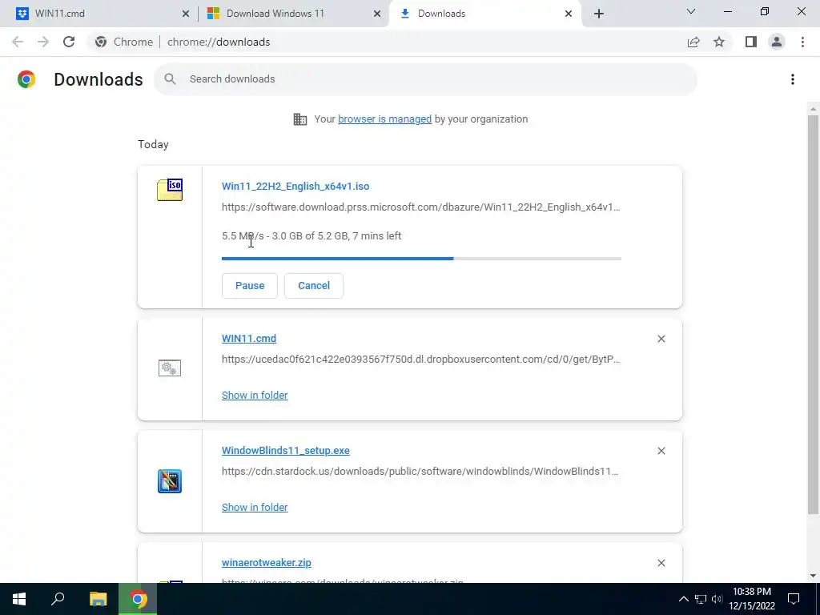The width and height of the screenshot is (820, 615).
Task: Show WIN11.cmd in folder
Action: 255,396
